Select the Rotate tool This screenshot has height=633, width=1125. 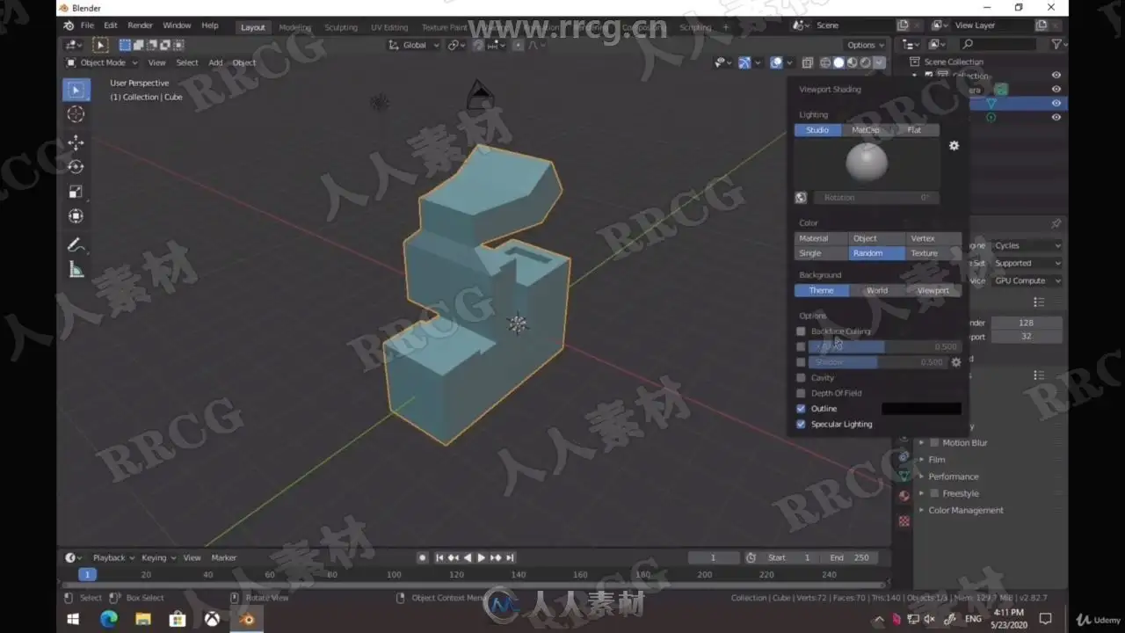[x=76, y=167]
